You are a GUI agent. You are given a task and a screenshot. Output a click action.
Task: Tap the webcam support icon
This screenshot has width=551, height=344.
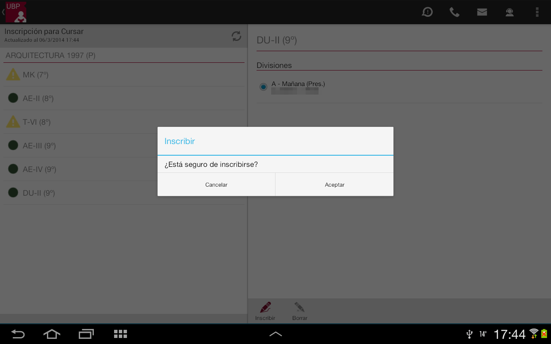(x=510, y=12)
